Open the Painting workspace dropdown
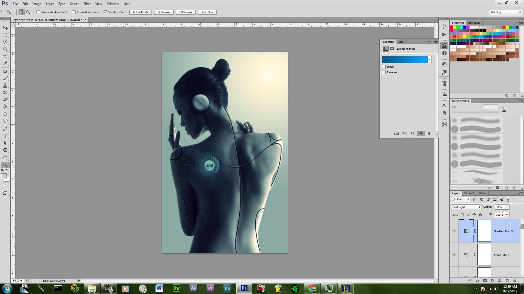This screenshot has height=294, width=524. (x=505, y=12)
